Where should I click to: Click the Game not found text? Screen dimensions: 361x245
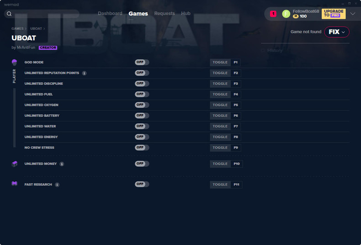[x=306, y=32]
